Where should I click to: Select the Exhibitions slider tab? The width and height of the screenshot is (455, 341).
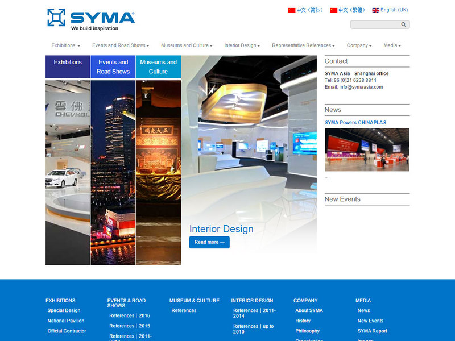[x=68, y=67]
